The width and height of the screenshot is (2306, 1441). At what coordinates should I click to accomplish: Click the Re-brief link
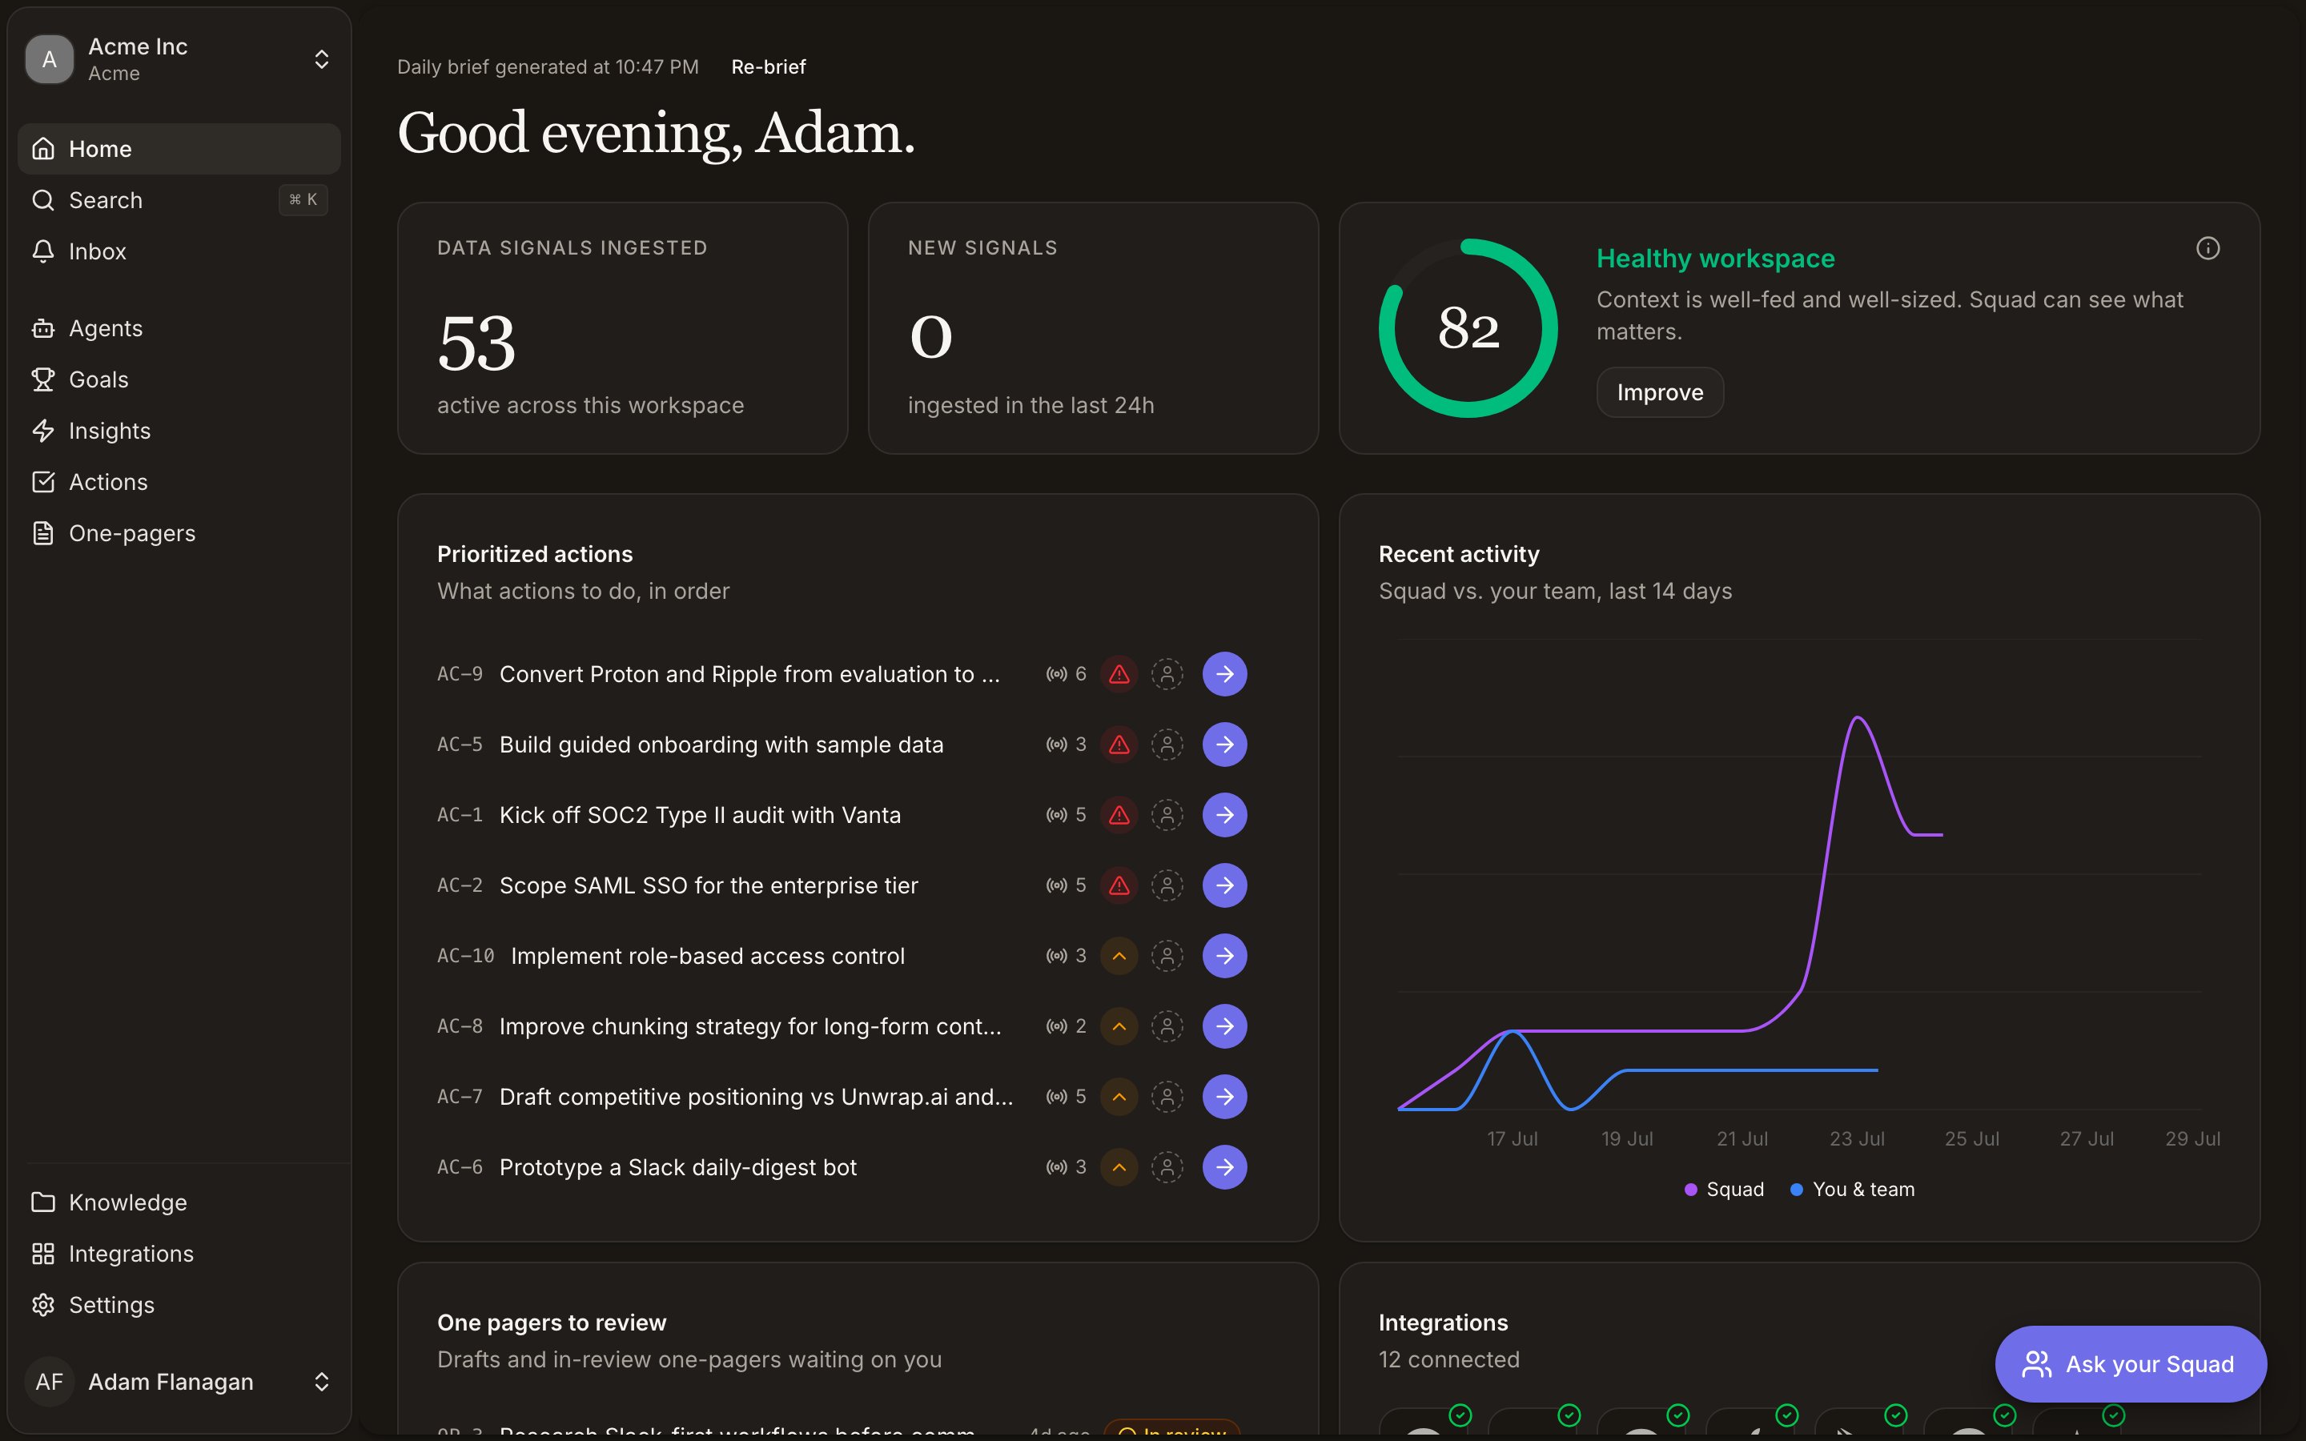[768, 66]
